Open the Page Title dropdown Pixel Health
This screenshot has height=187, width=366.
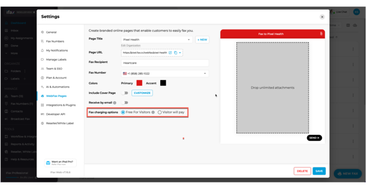[157, 40]
